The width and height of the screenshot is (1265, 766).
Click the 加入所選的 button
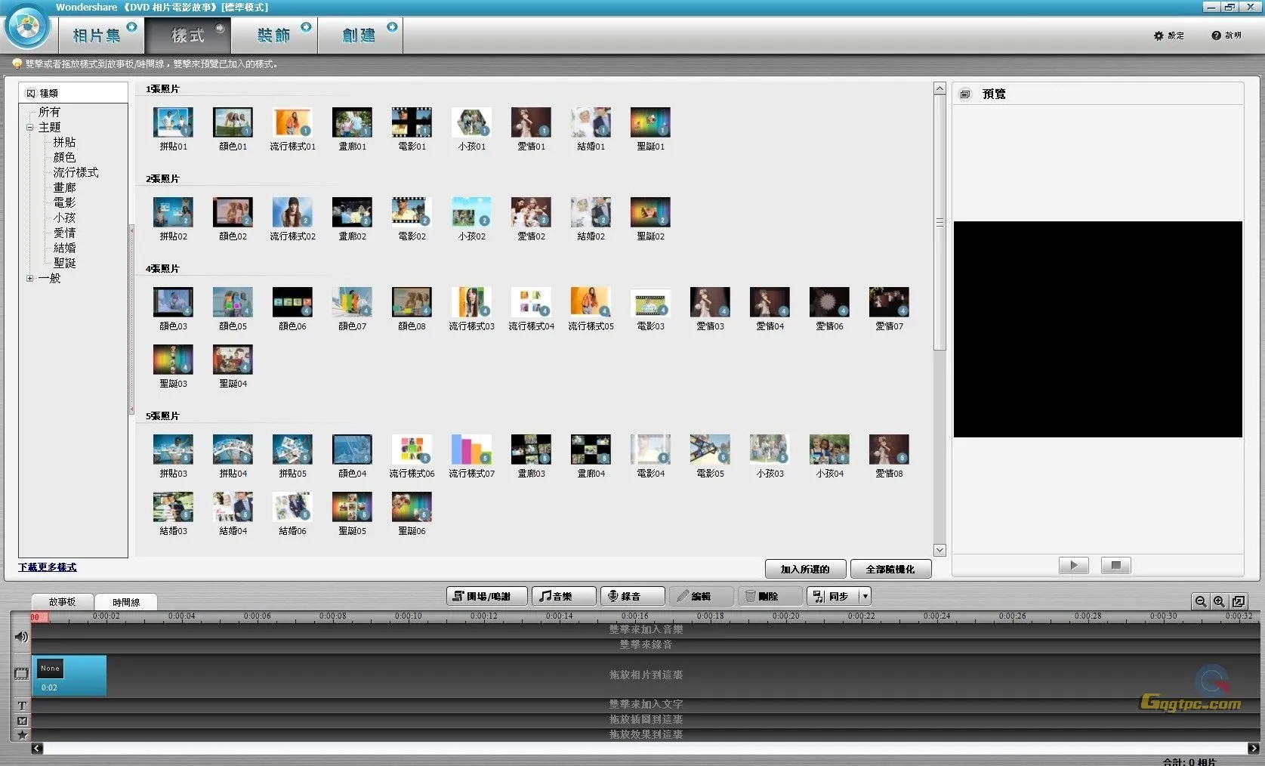pos(805,569)
